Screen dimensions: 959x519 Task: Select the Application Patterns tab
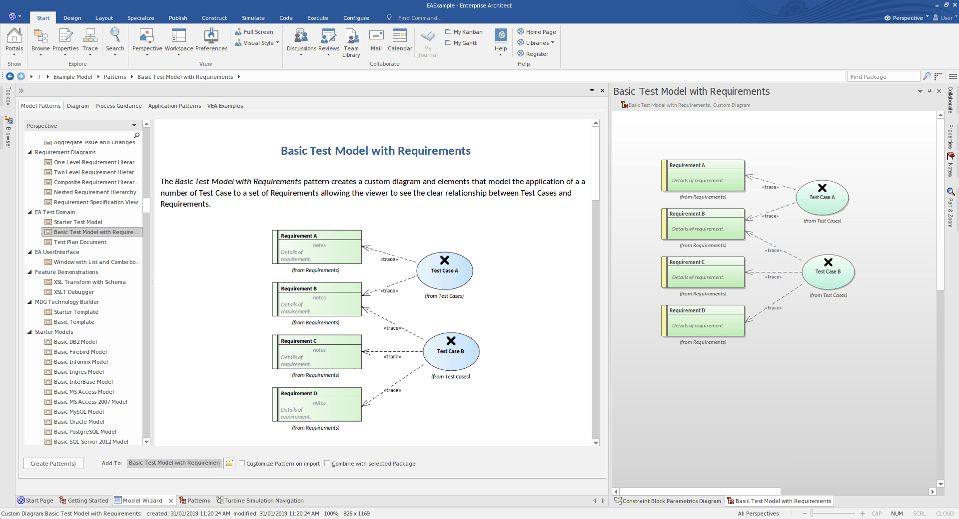pyautogui.click(x=174, y=106)
